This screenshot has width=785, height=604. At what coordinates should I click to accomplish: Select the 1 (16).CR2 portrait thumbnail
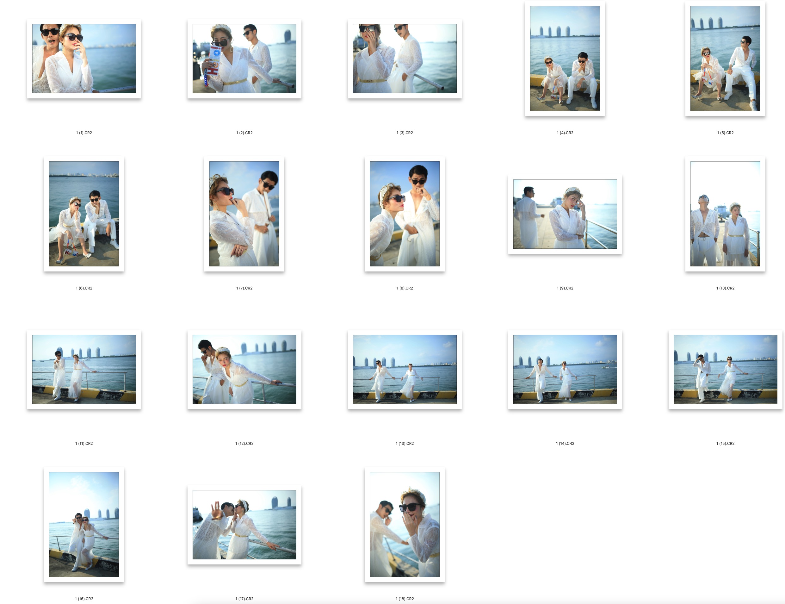[x=84, y=524]
